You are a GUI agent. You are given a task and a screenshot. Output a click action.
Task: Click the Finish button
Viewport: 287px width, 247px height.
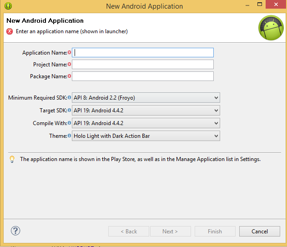(215, 232)
